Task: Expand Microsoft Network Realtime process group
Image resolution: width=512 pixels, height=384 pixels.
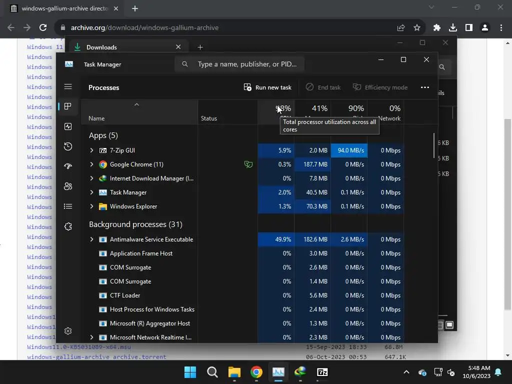Action: [92, 337]
